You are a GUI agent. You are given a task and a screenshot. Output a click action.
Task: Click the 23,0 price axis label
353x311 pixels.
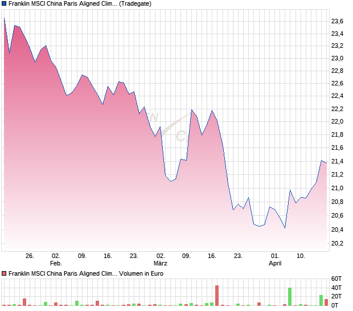click(337, 58)
